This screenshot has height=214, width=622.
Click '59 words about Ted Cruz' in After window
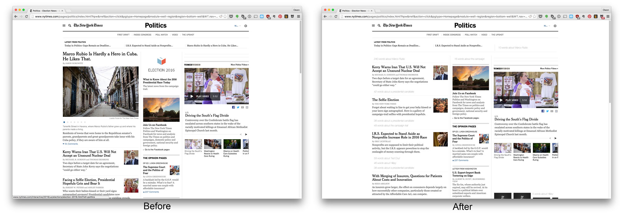(387, 158)
